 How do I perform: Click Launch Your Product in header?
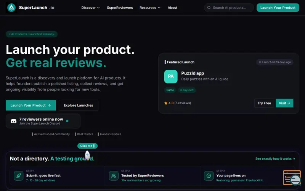pyautogui.click(x=278, y=8)
